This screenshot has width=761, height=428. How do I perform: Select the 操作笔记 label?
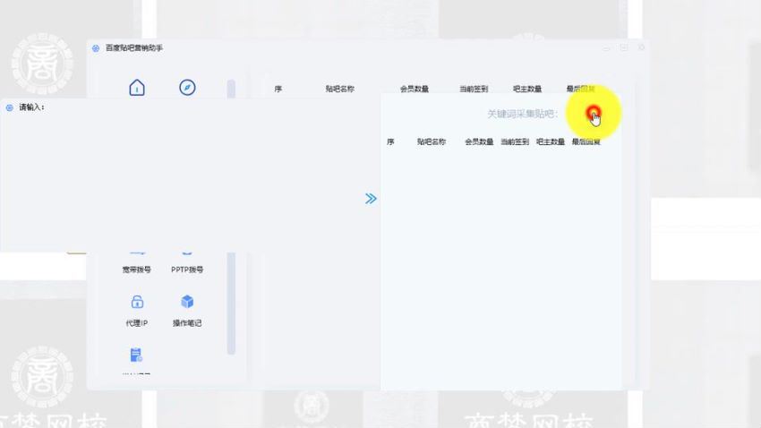click(x=187, y=322)
